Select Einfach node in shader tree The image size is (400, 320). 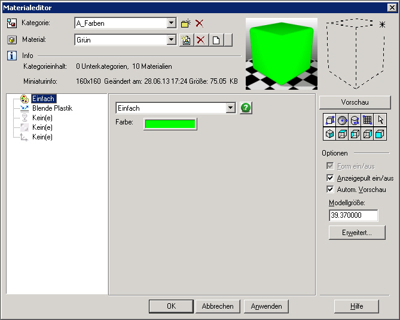pos(44,99)
